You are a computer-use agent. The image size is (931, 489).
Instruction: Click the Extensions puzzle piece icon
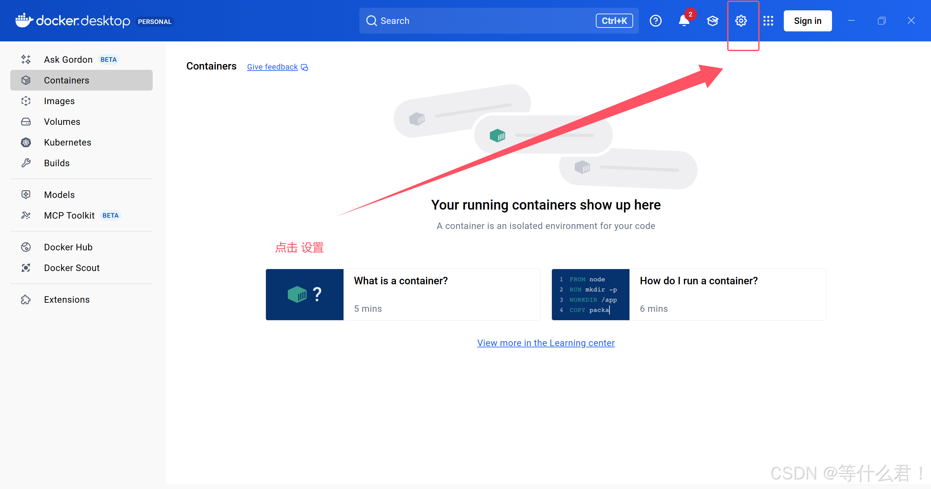26,299
